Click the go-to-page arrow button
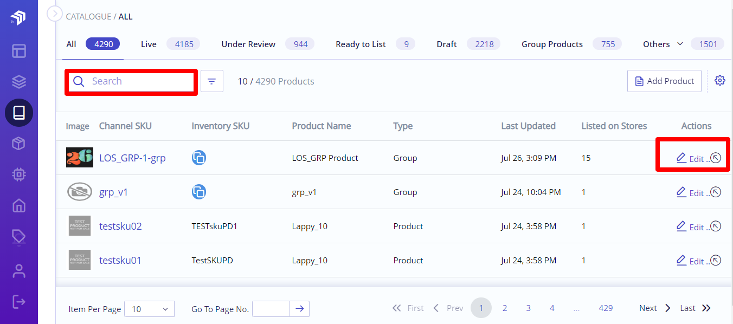This screenshot has height=324, width=733. (300, 309)
